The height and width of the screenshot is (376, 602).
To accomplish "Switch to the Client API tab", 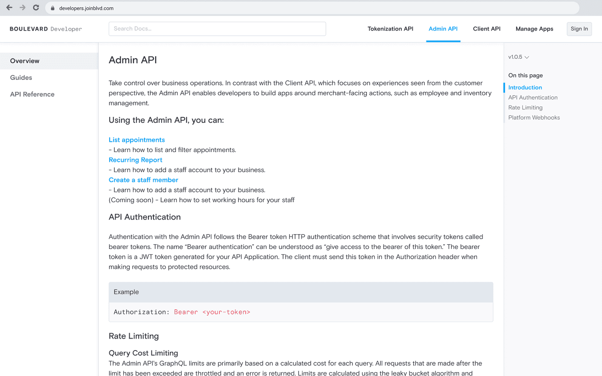I will tap(486, 29).
